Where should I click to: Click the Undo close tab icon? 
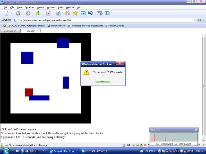pos(90,13)
